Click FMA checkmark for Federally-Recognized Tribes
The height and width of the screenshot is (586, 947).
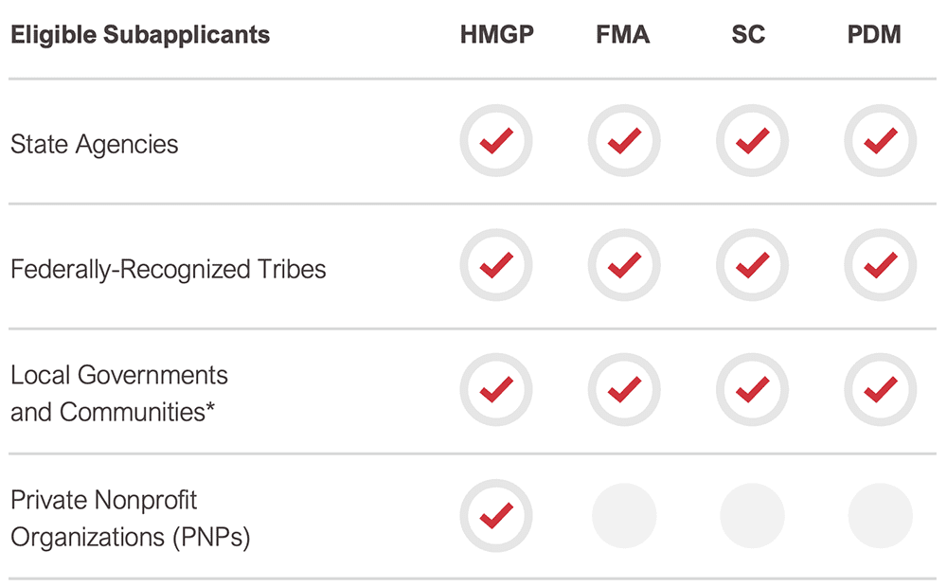point(624,265)
